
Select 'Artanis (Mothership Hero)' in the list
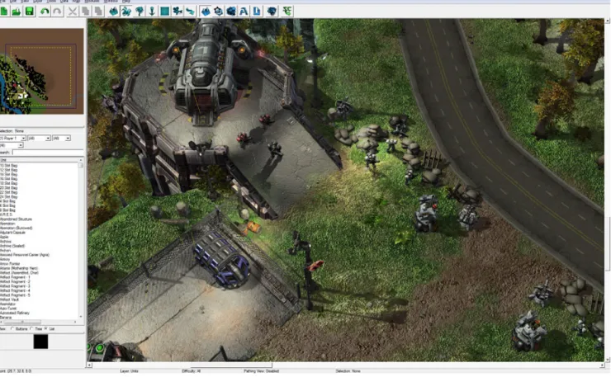(x=19, y=268)
